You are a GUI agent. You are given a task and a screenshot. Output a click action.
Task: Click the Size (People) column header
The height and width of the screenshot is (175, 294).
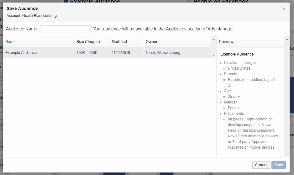(x=88, y=42)
